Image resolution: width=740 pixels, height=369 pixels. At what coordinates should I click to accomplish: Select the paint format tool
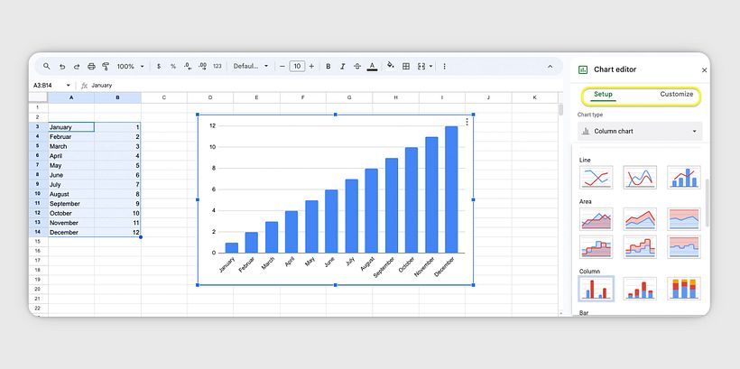point(106,67)
